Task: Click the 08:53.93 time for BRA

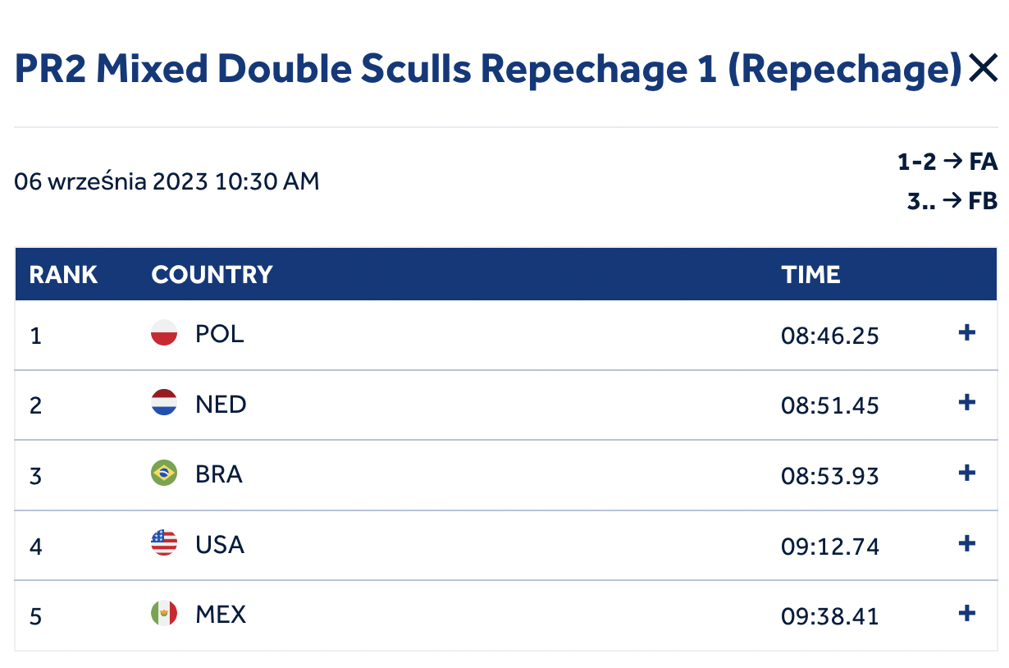Action: pos(830,476)
